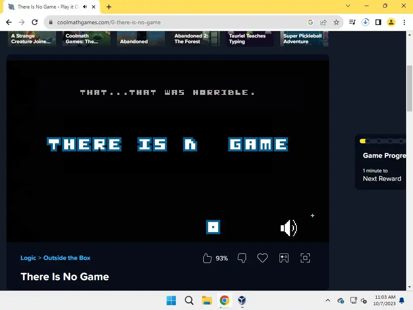Viewport: 413px width, 310px height.
Task: Favorite the game with heart icon
Action: (262, 258)
